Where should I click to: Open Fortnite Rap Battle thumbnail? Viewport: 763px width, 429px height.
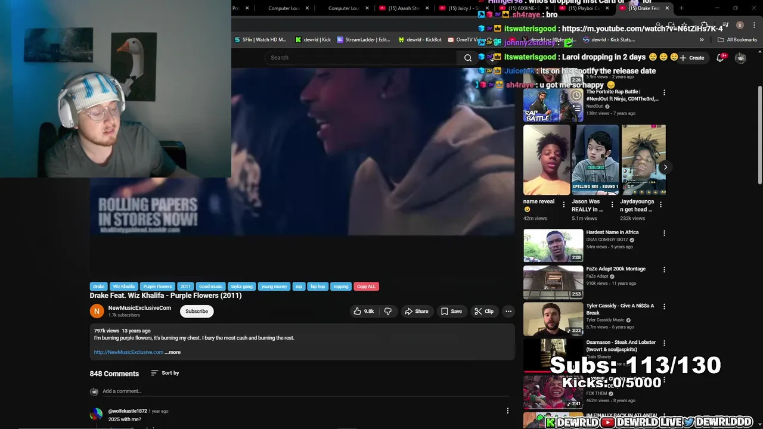553,105
